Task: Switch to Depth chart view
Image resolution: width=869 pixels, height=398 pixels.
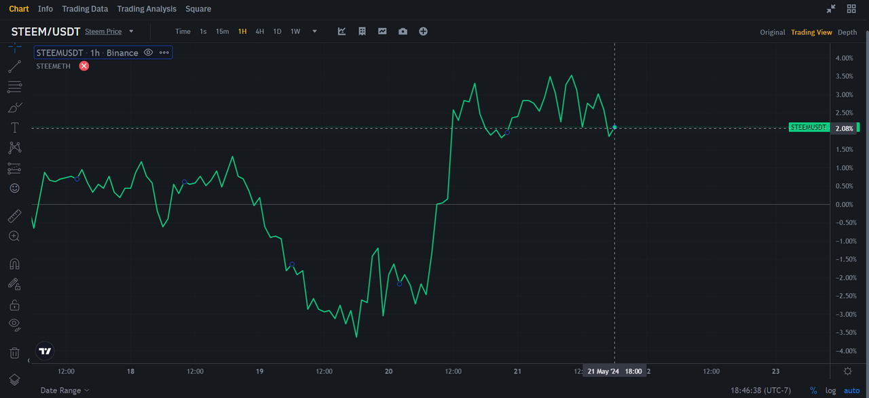Action: [847, 32]
